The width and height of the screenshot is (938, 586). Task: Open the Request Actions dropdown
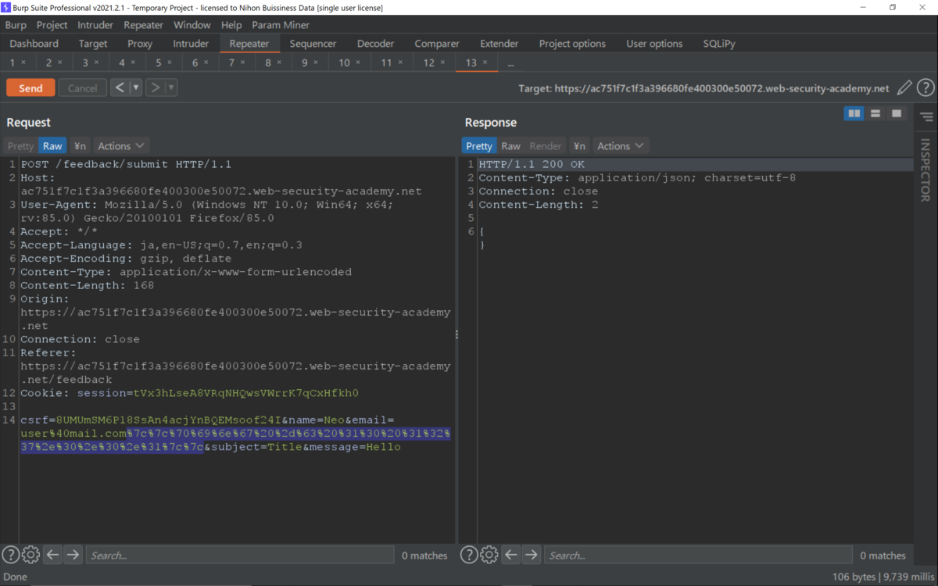[x=121, y=145]
